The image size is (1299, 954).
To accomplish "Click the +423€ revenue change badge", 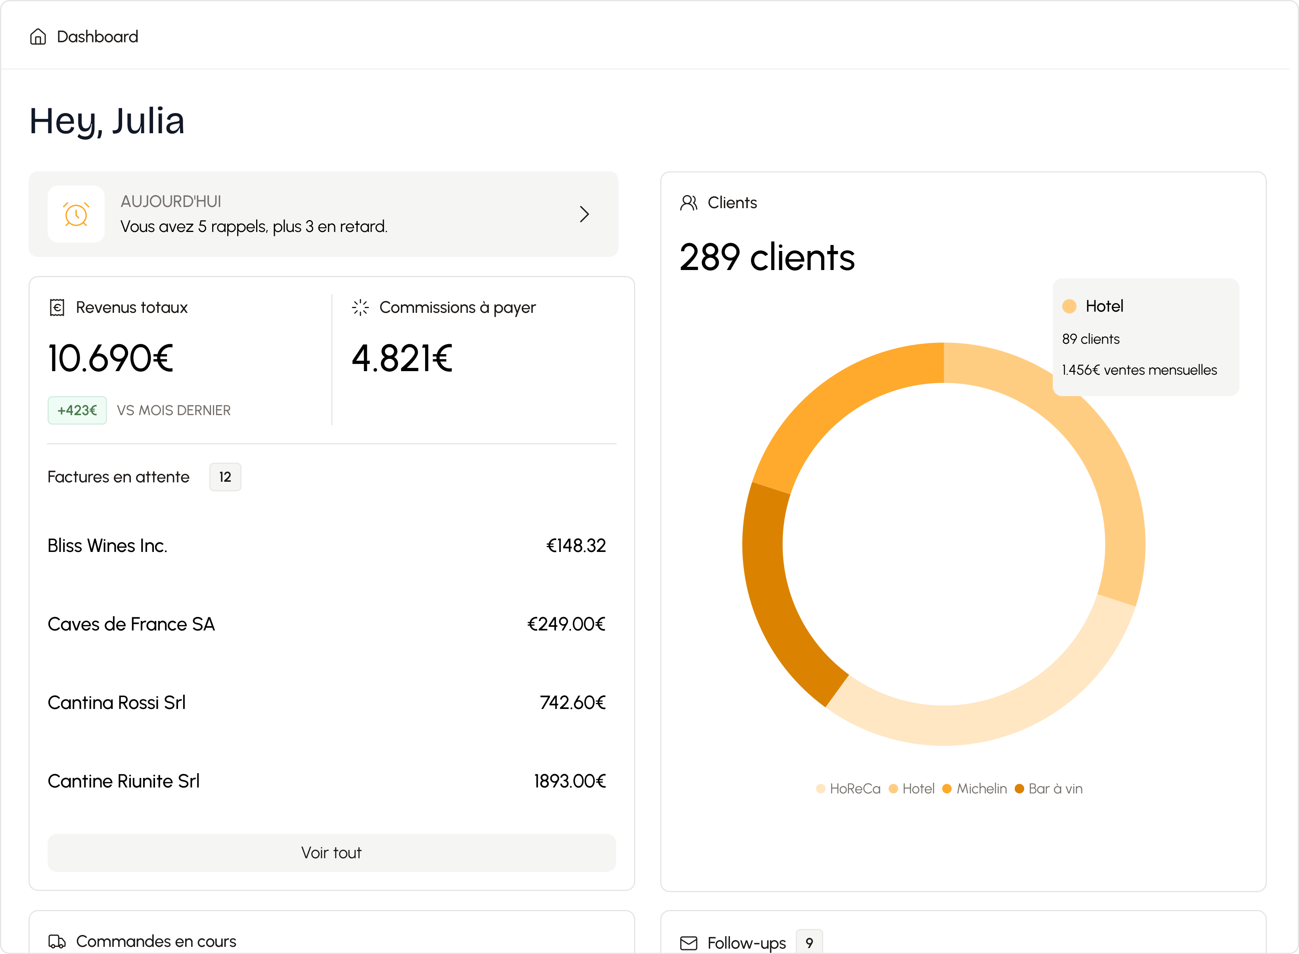I will coord(77,411).
